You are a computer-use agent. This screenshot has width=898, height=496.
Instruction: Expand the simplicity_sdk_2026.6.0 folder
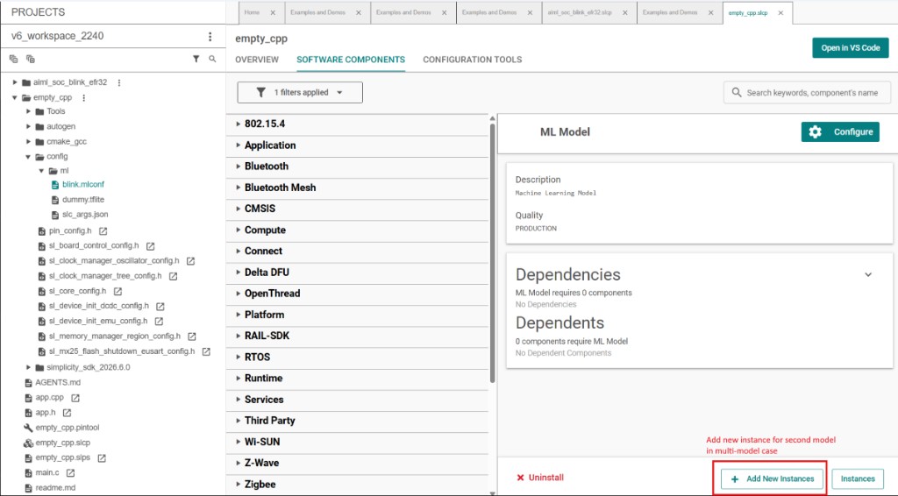[x=29, y=367]
